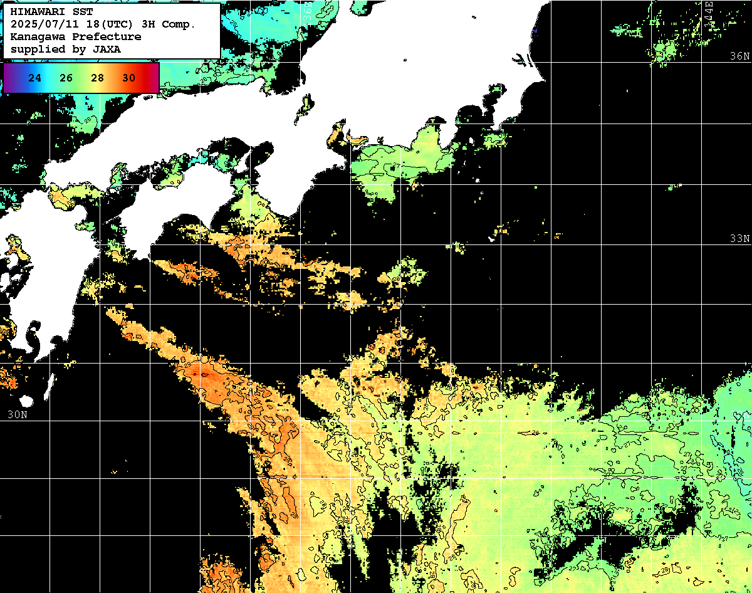Click the "2025/07/11 18(UTC) 3H Comp." date line
The width and height of the screenshot is (752, 593).
(103, 24)
